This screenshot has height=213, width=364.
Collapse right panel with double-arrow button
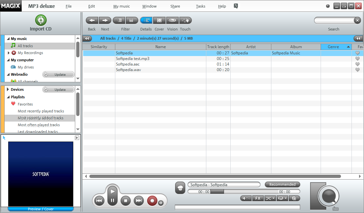point(358,38)
